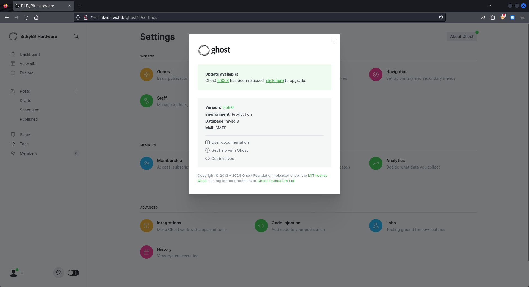The height and width of the screenshot is (287, 529).
Task: Close the BitByBit Hardware tab
Action: click(x=69, y=6)
